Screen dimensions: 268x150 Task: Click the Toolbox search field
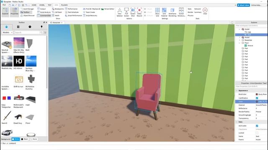click(27, 32)
